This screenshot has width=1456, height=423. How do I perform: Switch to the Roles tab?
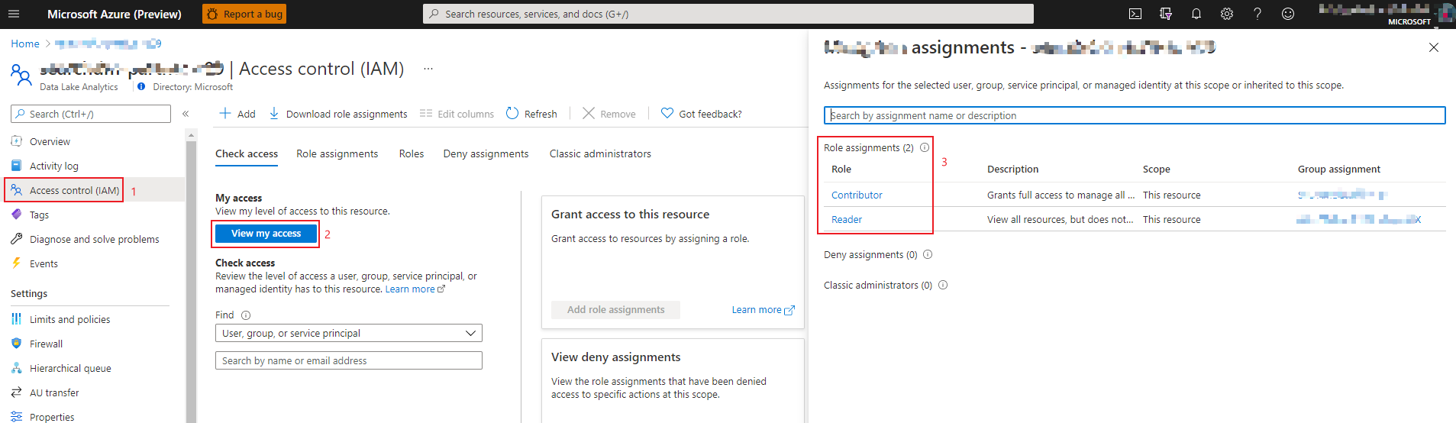[412, 153]
